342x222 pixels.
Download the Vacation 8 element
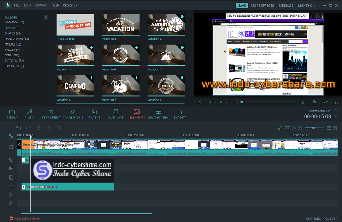pos(182,78)
